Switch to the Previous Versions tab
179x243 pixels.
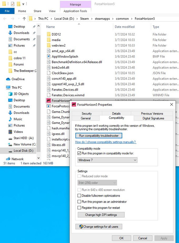tap(152, 113)
